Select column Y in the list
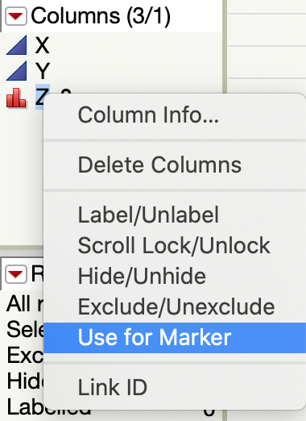The height and width of the screenshot is (421, 306). coord(43,71)
